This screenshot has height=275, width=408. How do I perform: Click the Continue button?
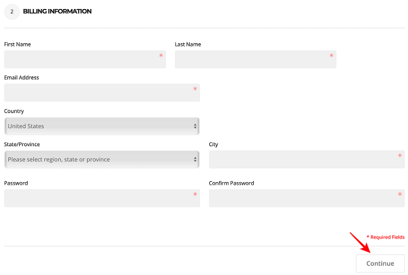[380, 263]
